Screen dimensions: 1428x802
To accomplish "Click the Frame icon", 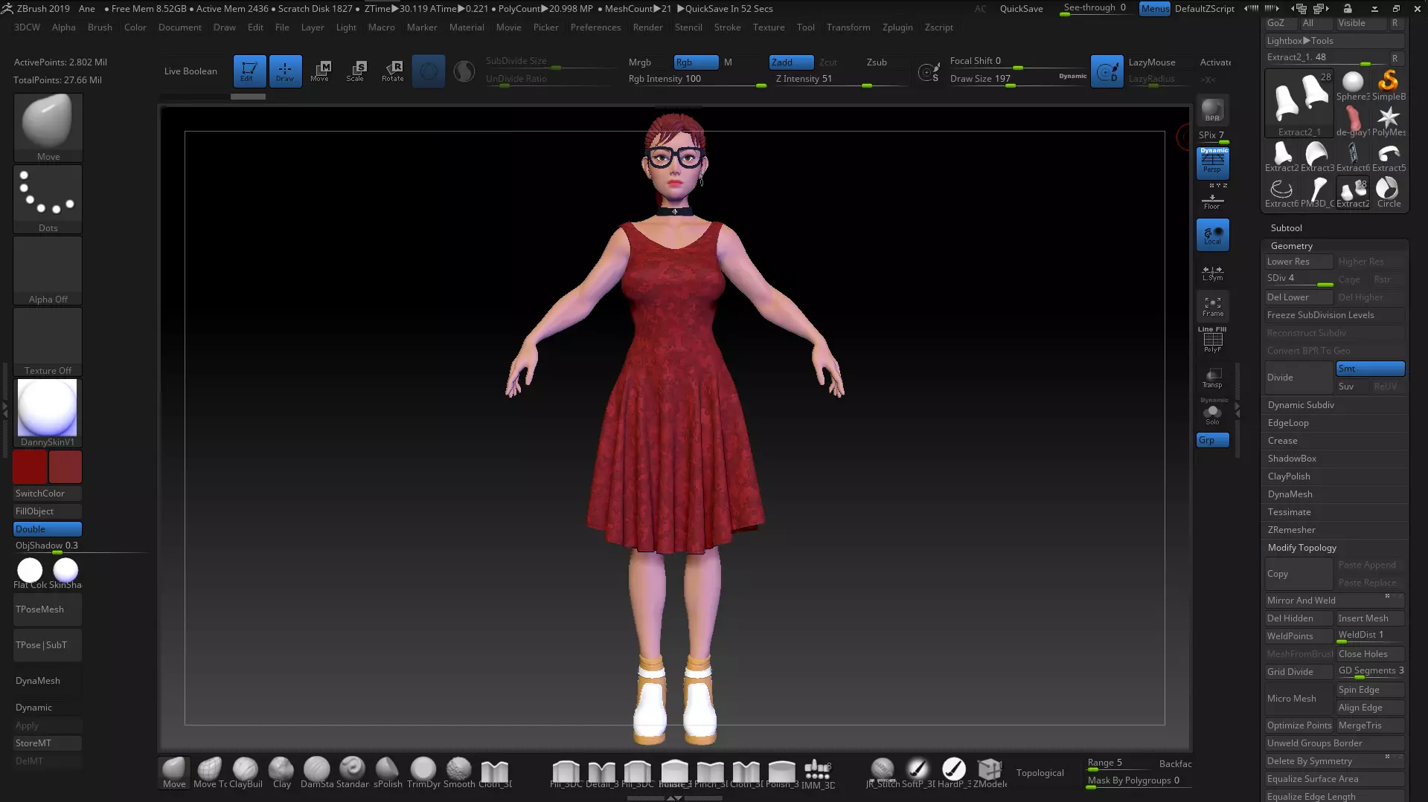I will coord(1212,306).
